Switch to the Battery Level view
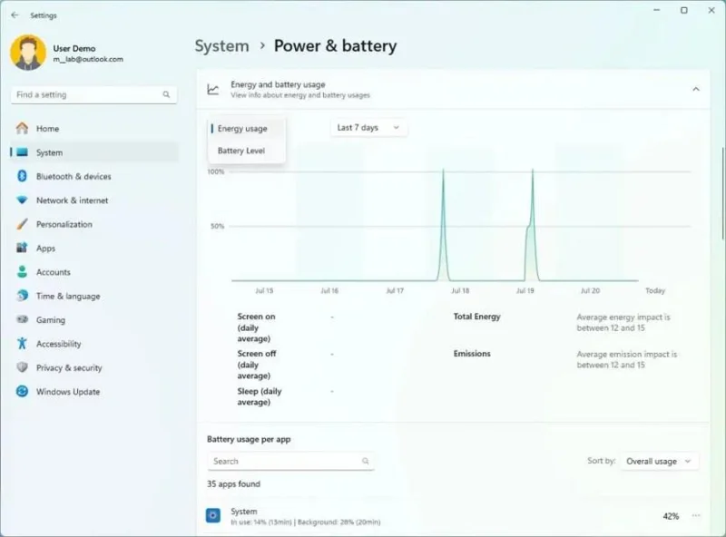This screenshot has height=537, width=726. click(x=246, y=151)
